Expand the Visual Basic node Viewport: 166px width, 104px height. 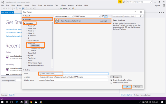27,28
